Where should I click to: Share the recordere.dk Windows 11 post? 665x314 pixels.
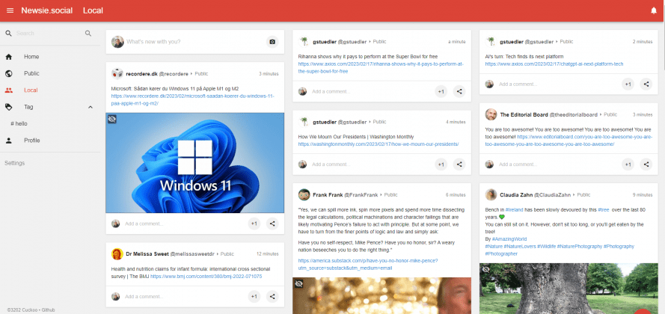pyautogui.click(x=272, y=224)
